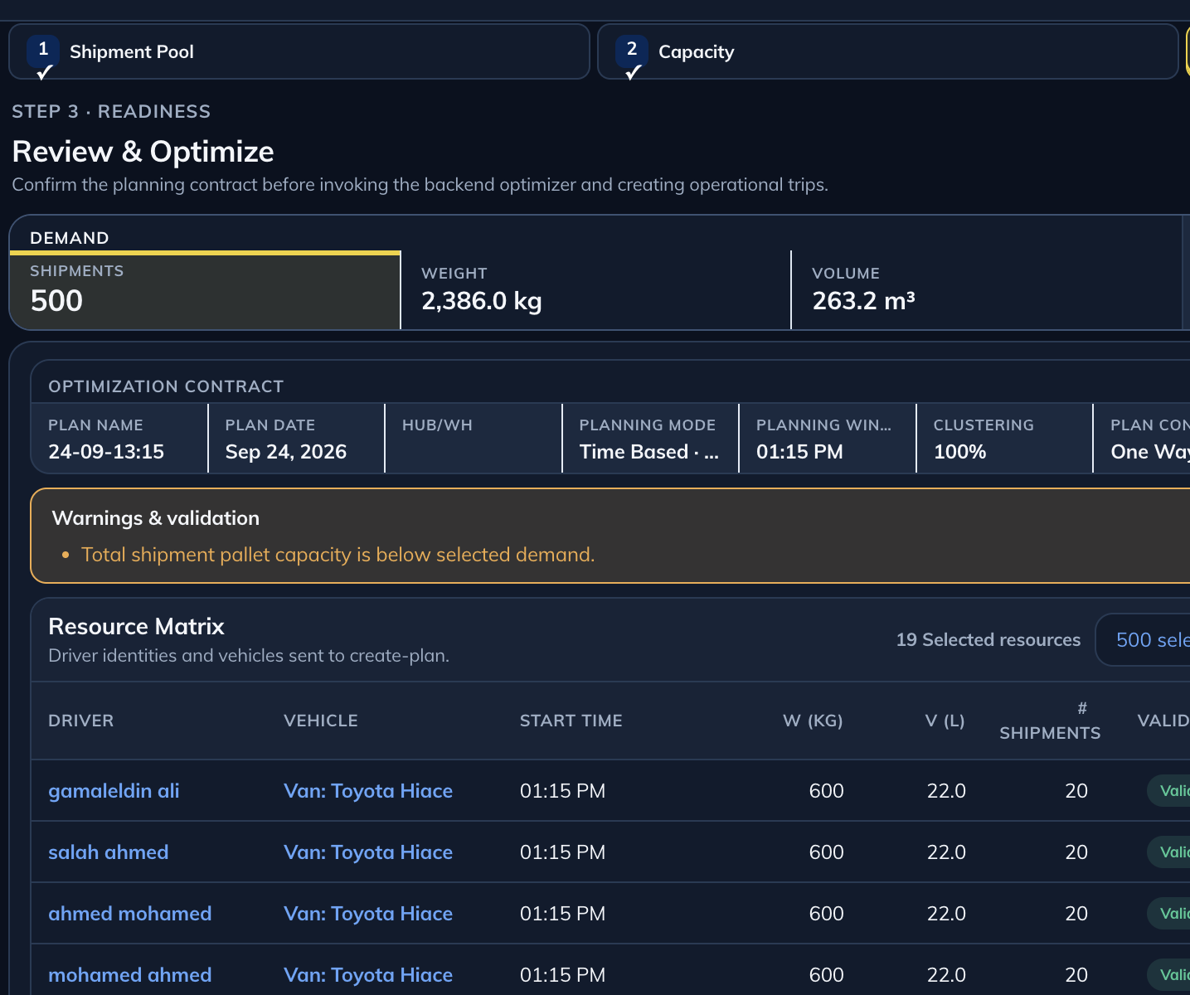Click gamaleldin ali's weight 600
The width and height of the screenshot is (1190, 995).
tap(827, 791)
